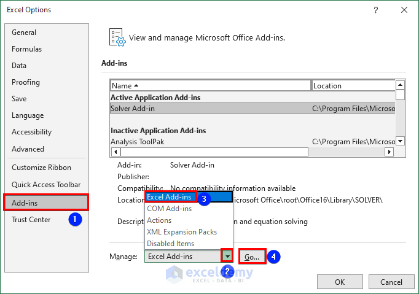Pick XML Expansion Packs option

click(182, 232)
